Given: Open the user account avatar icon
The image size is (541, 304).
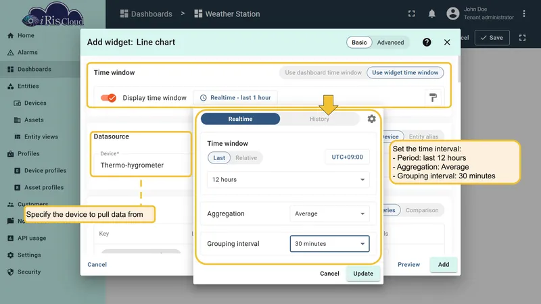Looking at the screenshot, I should coord(453,14).
